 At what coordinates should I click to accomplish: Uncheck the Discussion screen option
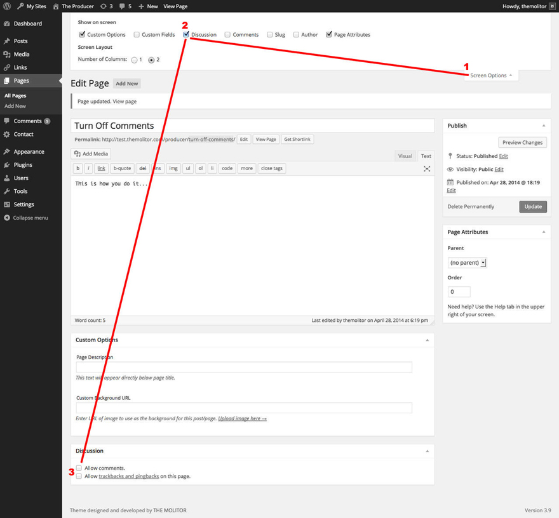[186, 35]
